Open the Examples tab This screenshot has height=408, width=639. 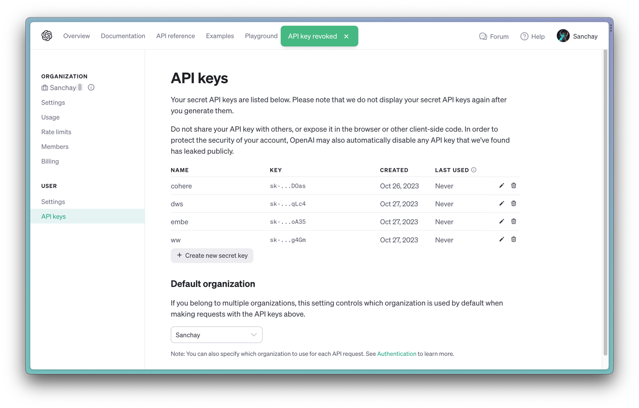[220, 36]
